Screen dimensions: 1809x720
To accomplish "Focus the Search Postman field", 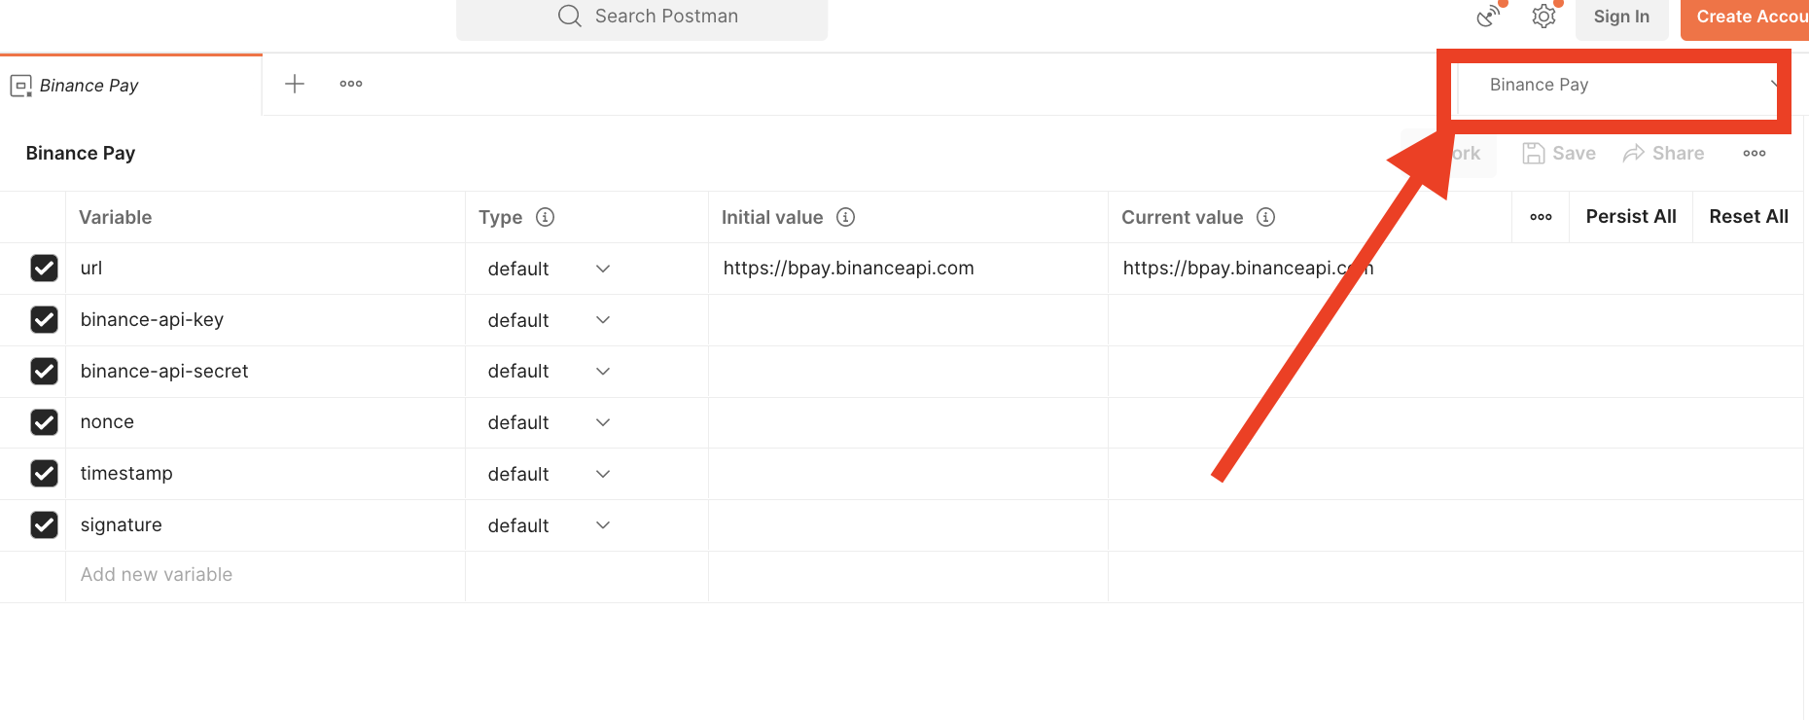I will coord(642,17).
